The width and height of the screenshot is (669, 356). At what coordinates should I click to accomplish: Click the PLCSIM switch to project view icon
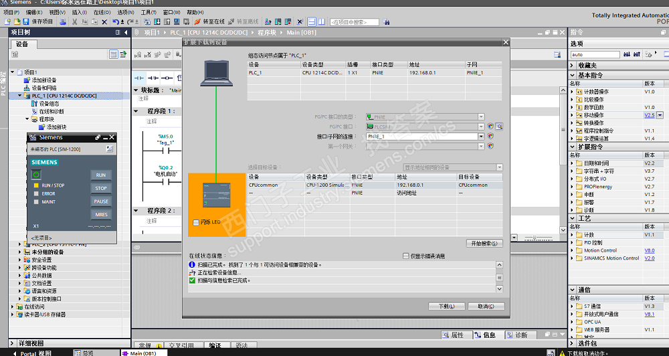click(x=110, y=149)
